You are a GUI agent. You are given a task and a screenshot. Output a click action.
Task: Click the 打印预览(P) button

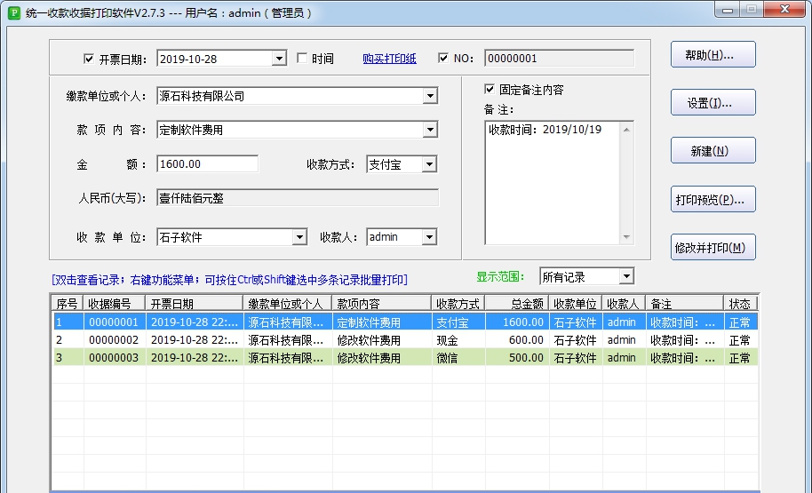pos(712,199)
